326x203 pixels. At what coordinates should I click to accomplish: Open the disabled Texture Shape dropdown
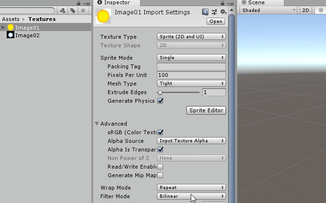(191, 45)
